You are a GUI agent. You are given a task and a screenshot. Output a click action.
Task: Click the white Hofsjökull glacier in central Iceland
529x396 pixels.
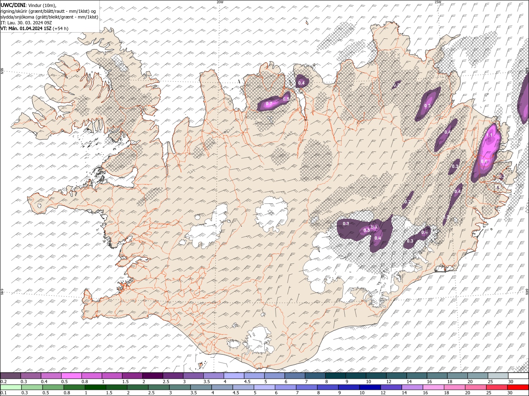click(x=272, y=213)
